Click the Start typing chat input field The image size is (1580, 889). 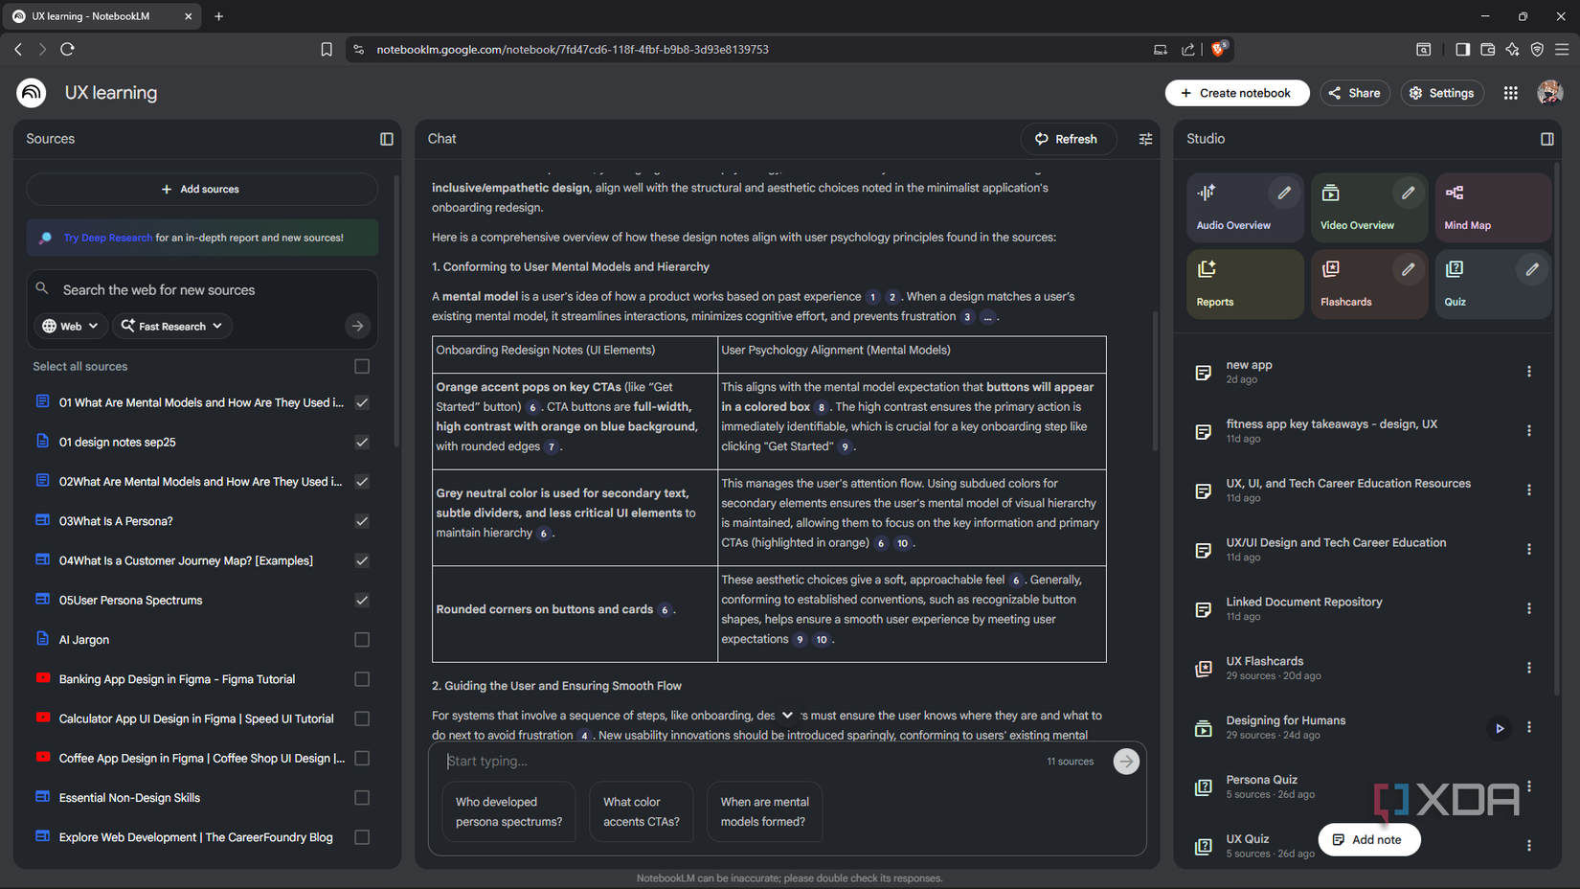coord(670,761)
